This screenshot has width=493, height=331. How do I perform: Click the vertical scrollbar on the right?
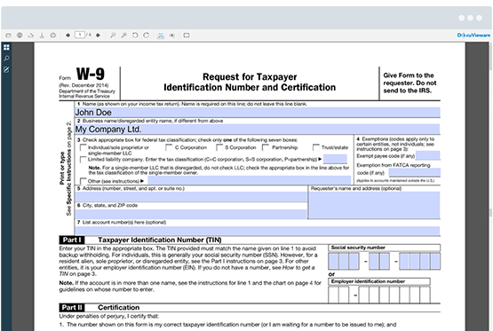point(490,186)
